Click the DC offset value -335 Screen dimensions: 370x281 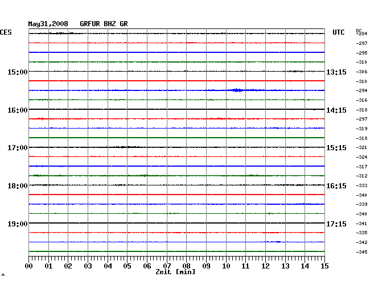[x=361, y=233]
